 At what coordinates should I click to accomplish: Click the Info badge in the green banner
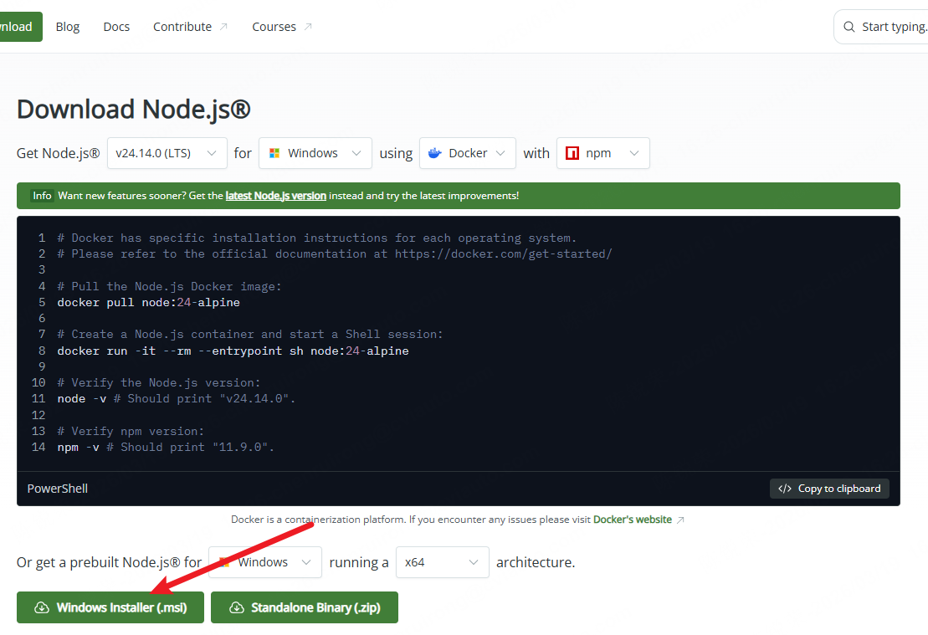42,196
